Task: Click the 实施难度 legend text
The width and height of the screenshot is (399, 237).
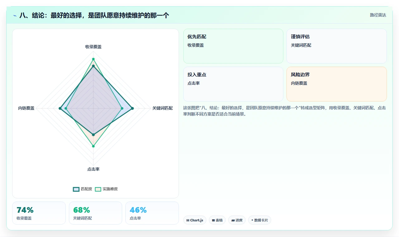Action: point(110,189)
